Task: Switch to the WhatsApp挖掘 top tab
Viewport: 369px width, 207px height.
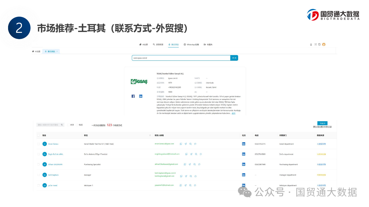Action: (x=191, y=45)
